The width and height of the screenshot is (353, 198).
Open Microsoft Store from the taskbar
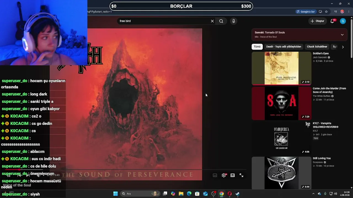click(197, 194)
